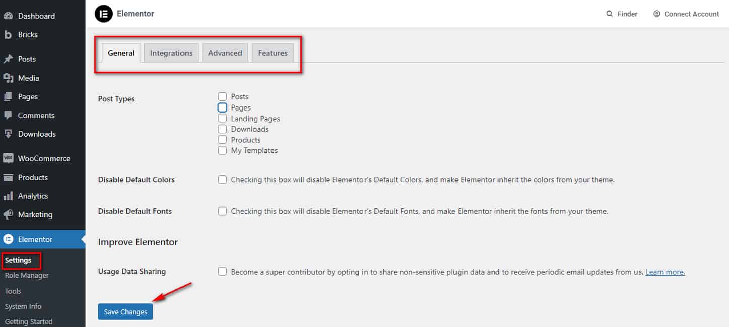Click the Products box icon
Screen dimensions: 729x327
coord(8,177)
